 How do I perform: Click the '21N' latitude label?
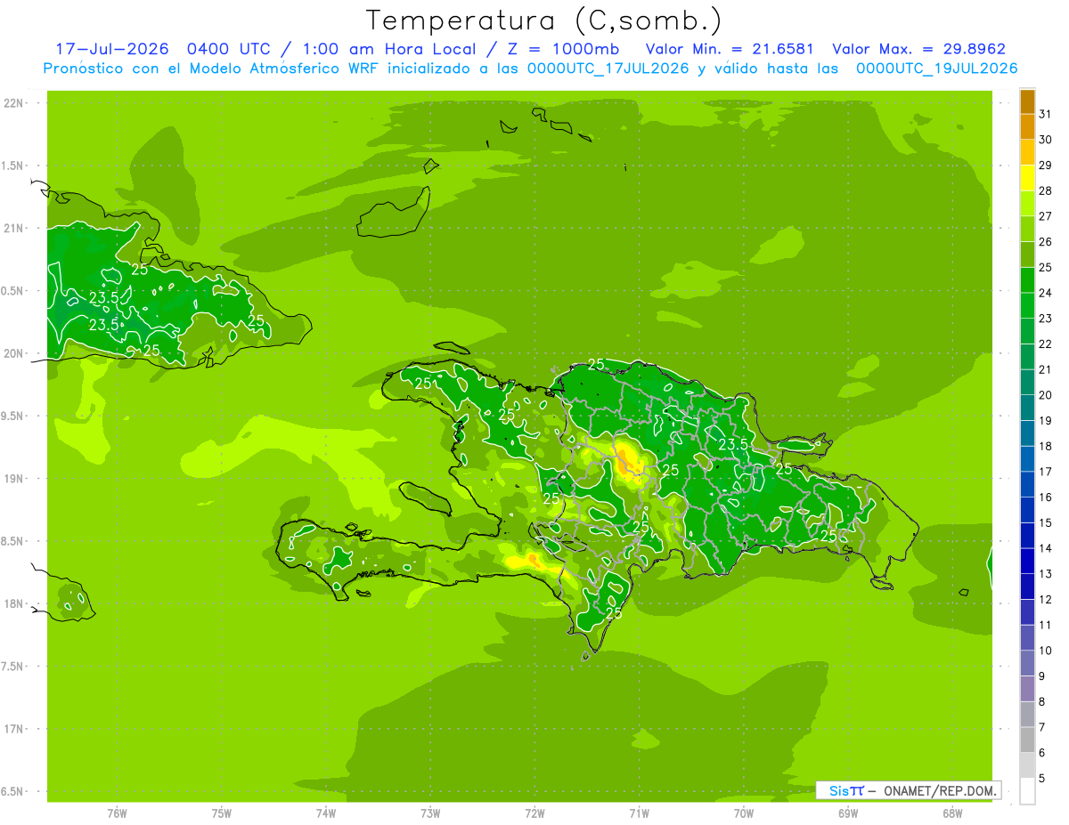tap(13, 229)
